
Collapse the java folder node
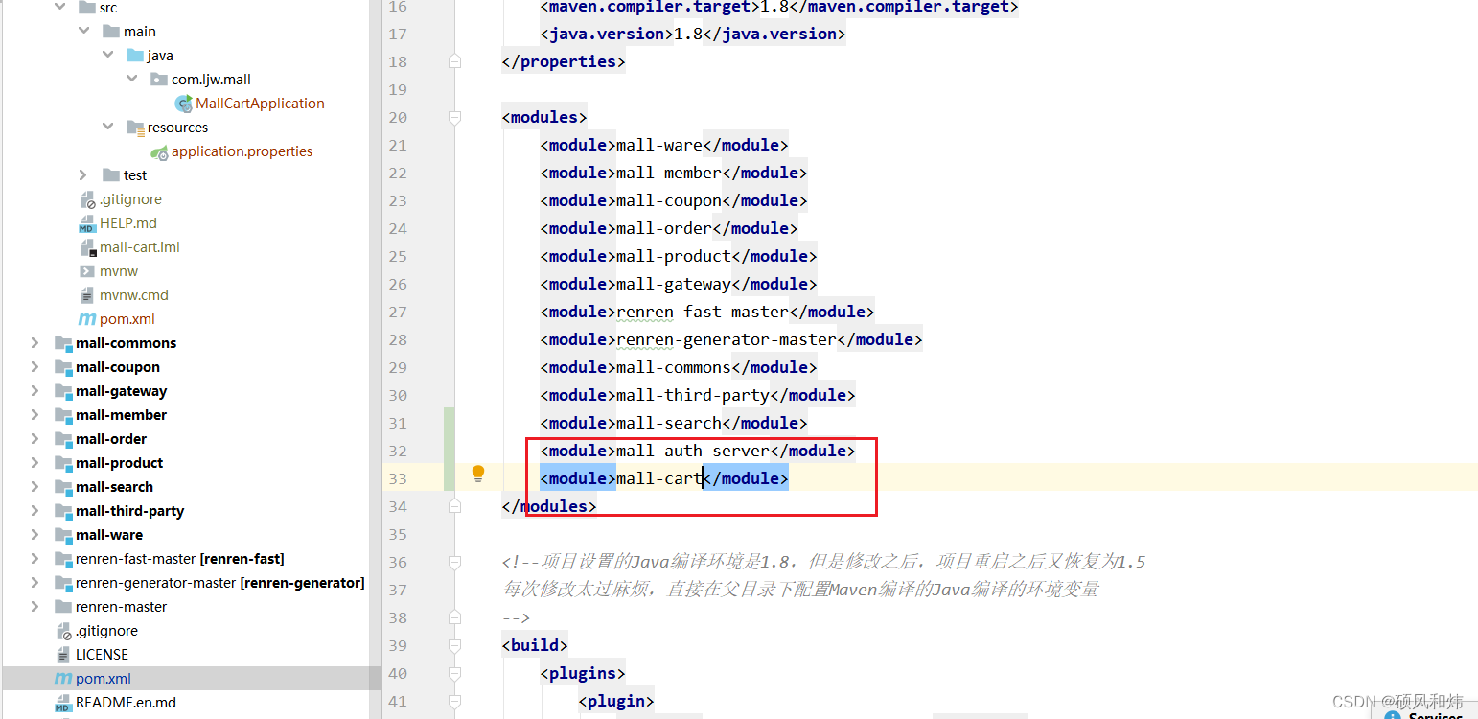[x=107, y=56]
